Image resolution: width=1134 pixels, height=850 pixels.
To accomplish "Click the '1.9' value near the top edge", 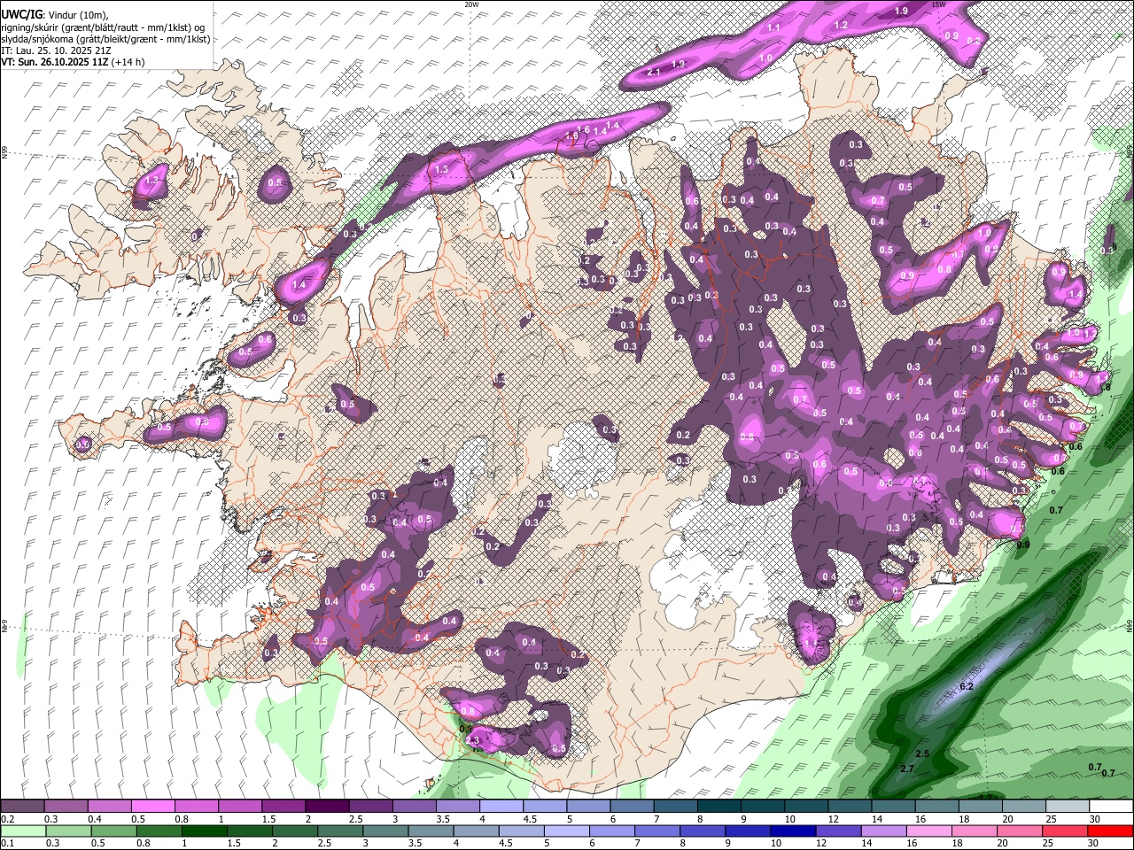I will [901, 11].
